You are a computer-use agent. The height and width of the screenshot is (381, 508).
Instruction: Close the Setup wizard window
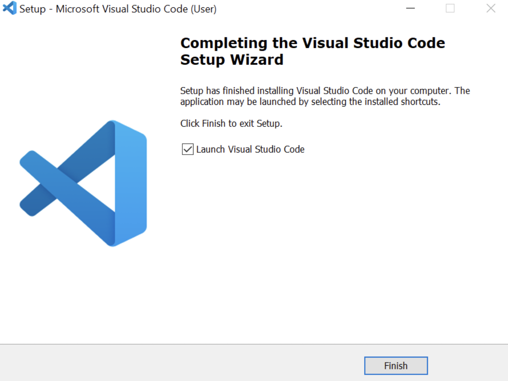491,8
